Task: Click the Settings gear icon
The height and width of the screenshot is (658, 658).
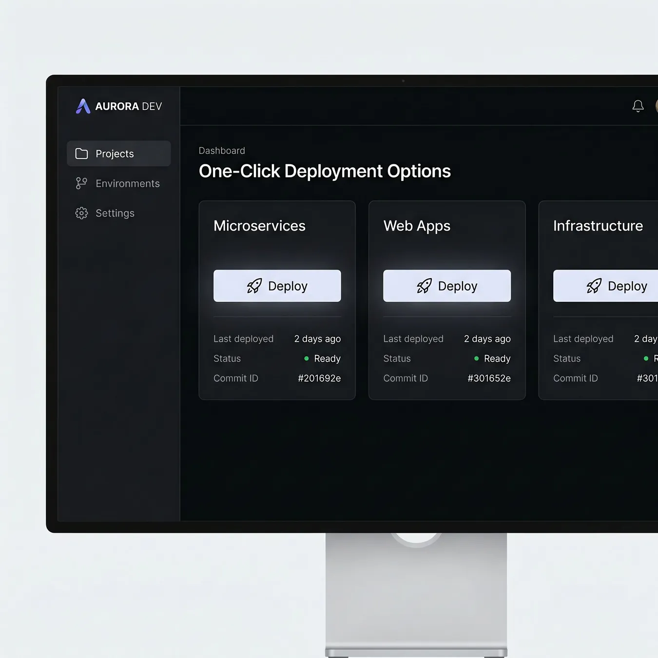Action: pos(81,213)
